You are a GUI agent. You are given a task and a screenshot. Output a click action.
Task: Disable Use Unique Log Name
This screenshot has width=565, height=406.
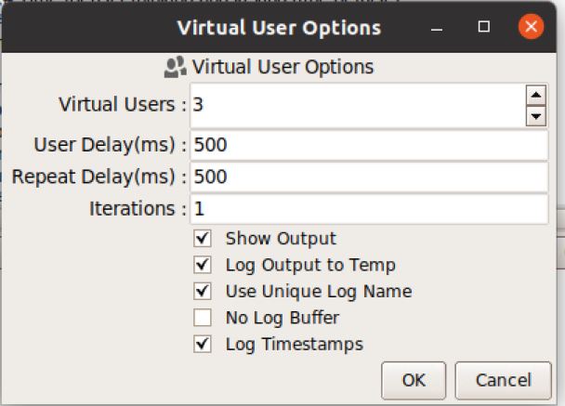pyautogui.click(x=203, y=291)
